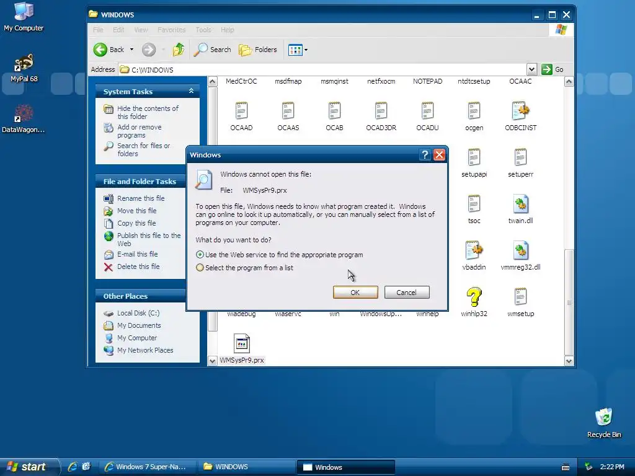635x476 pixels.
Task: Select the WMSysPr9.prx file icon
Action: 242,343
